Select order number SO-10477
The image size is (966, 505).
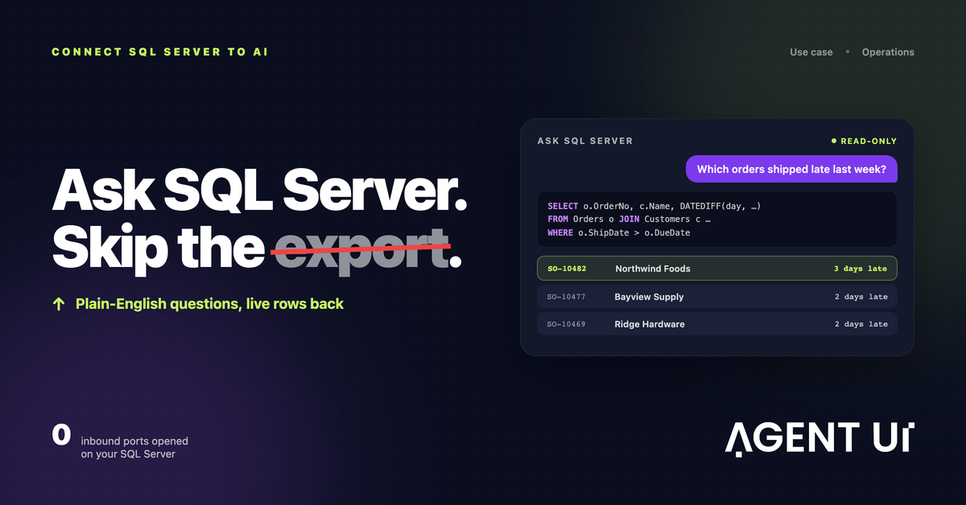pos(566,297)
